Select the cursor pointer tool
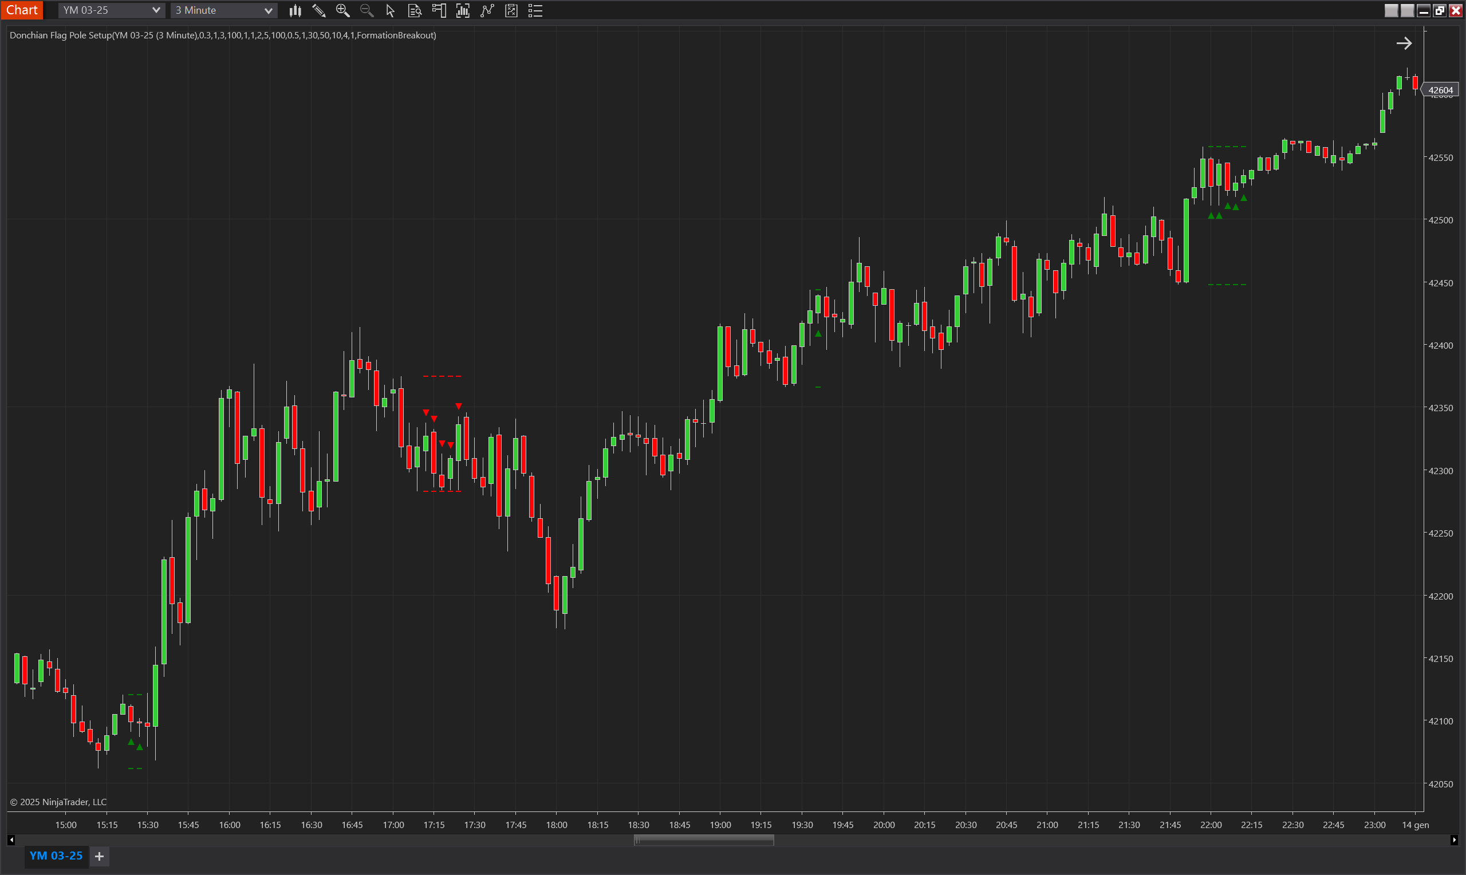 (x=390, y=11)
